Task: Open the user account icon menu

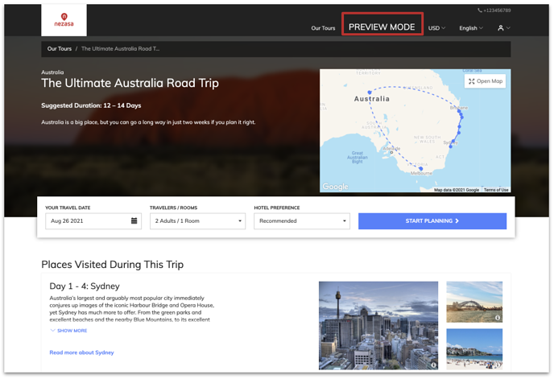Action: click(x=504, y=28)
